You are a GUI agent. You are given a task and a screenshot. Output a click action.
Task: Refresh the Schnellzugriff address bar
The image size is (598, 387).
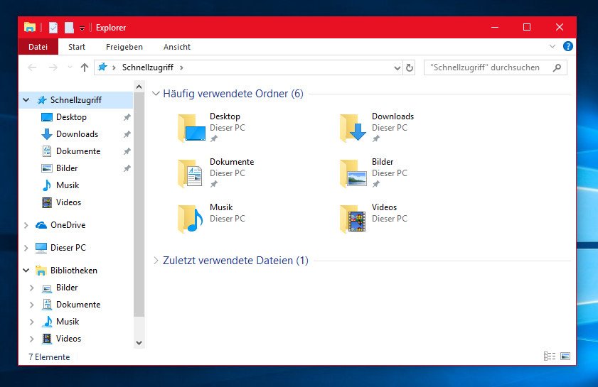(x=409, y=67)
